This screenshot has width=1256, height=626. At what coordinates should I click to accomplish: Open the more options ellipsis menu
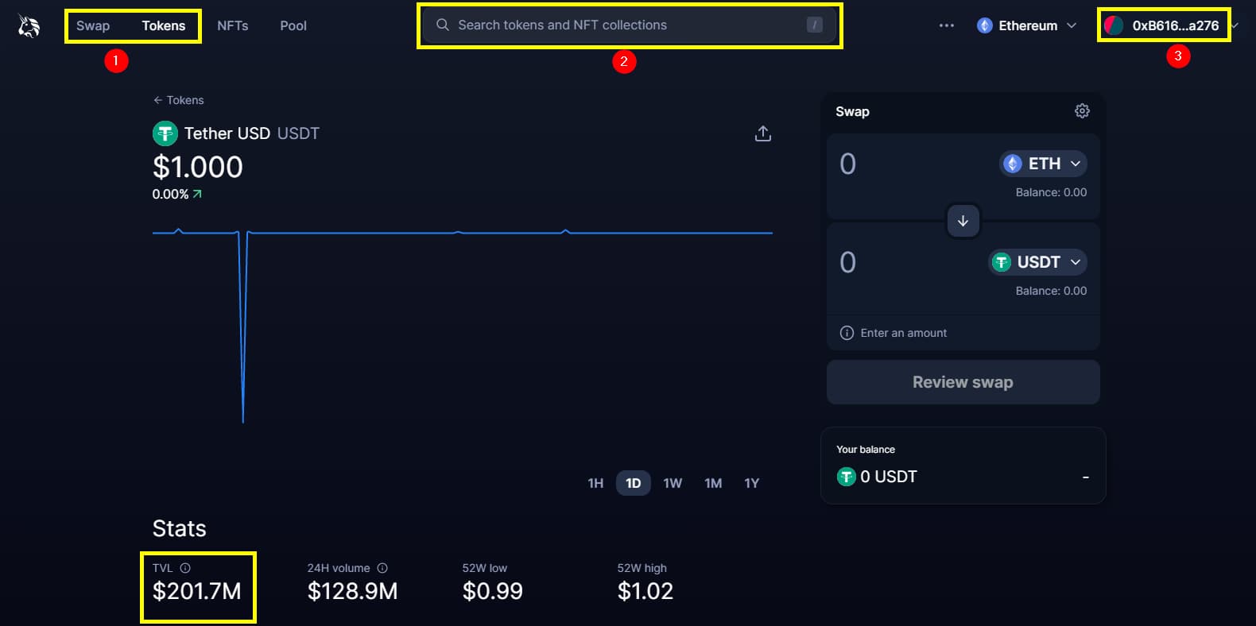pyautogui.click(x=946, y=25)
